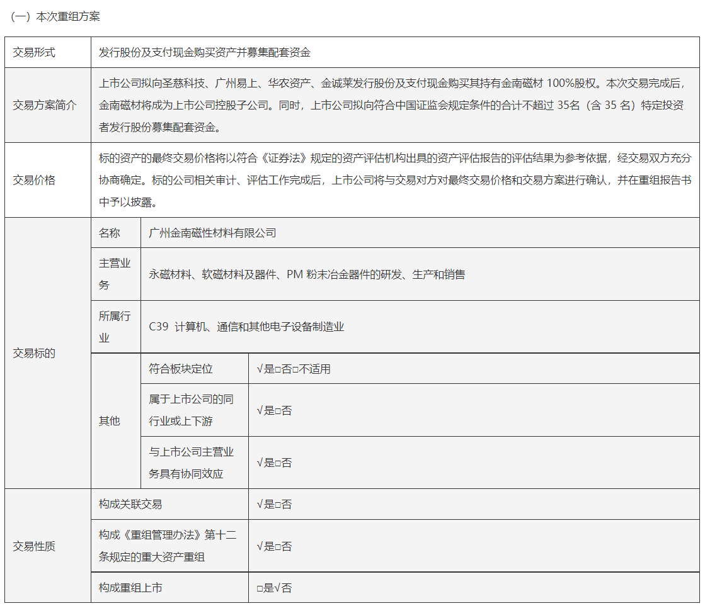The width and height of the screenshot is (705, 606).
Task: Select the "交易价格" row label
Action: point(34,180)
